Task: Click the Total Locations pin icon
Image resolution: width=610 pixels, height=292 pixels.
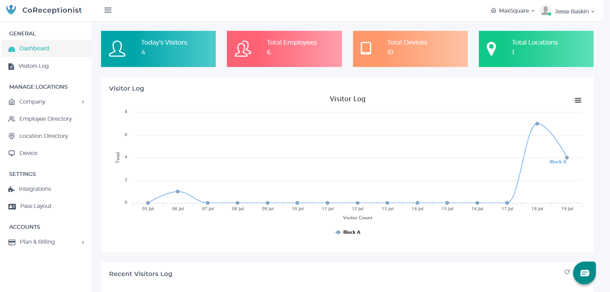Action: (x=491, y=49)
